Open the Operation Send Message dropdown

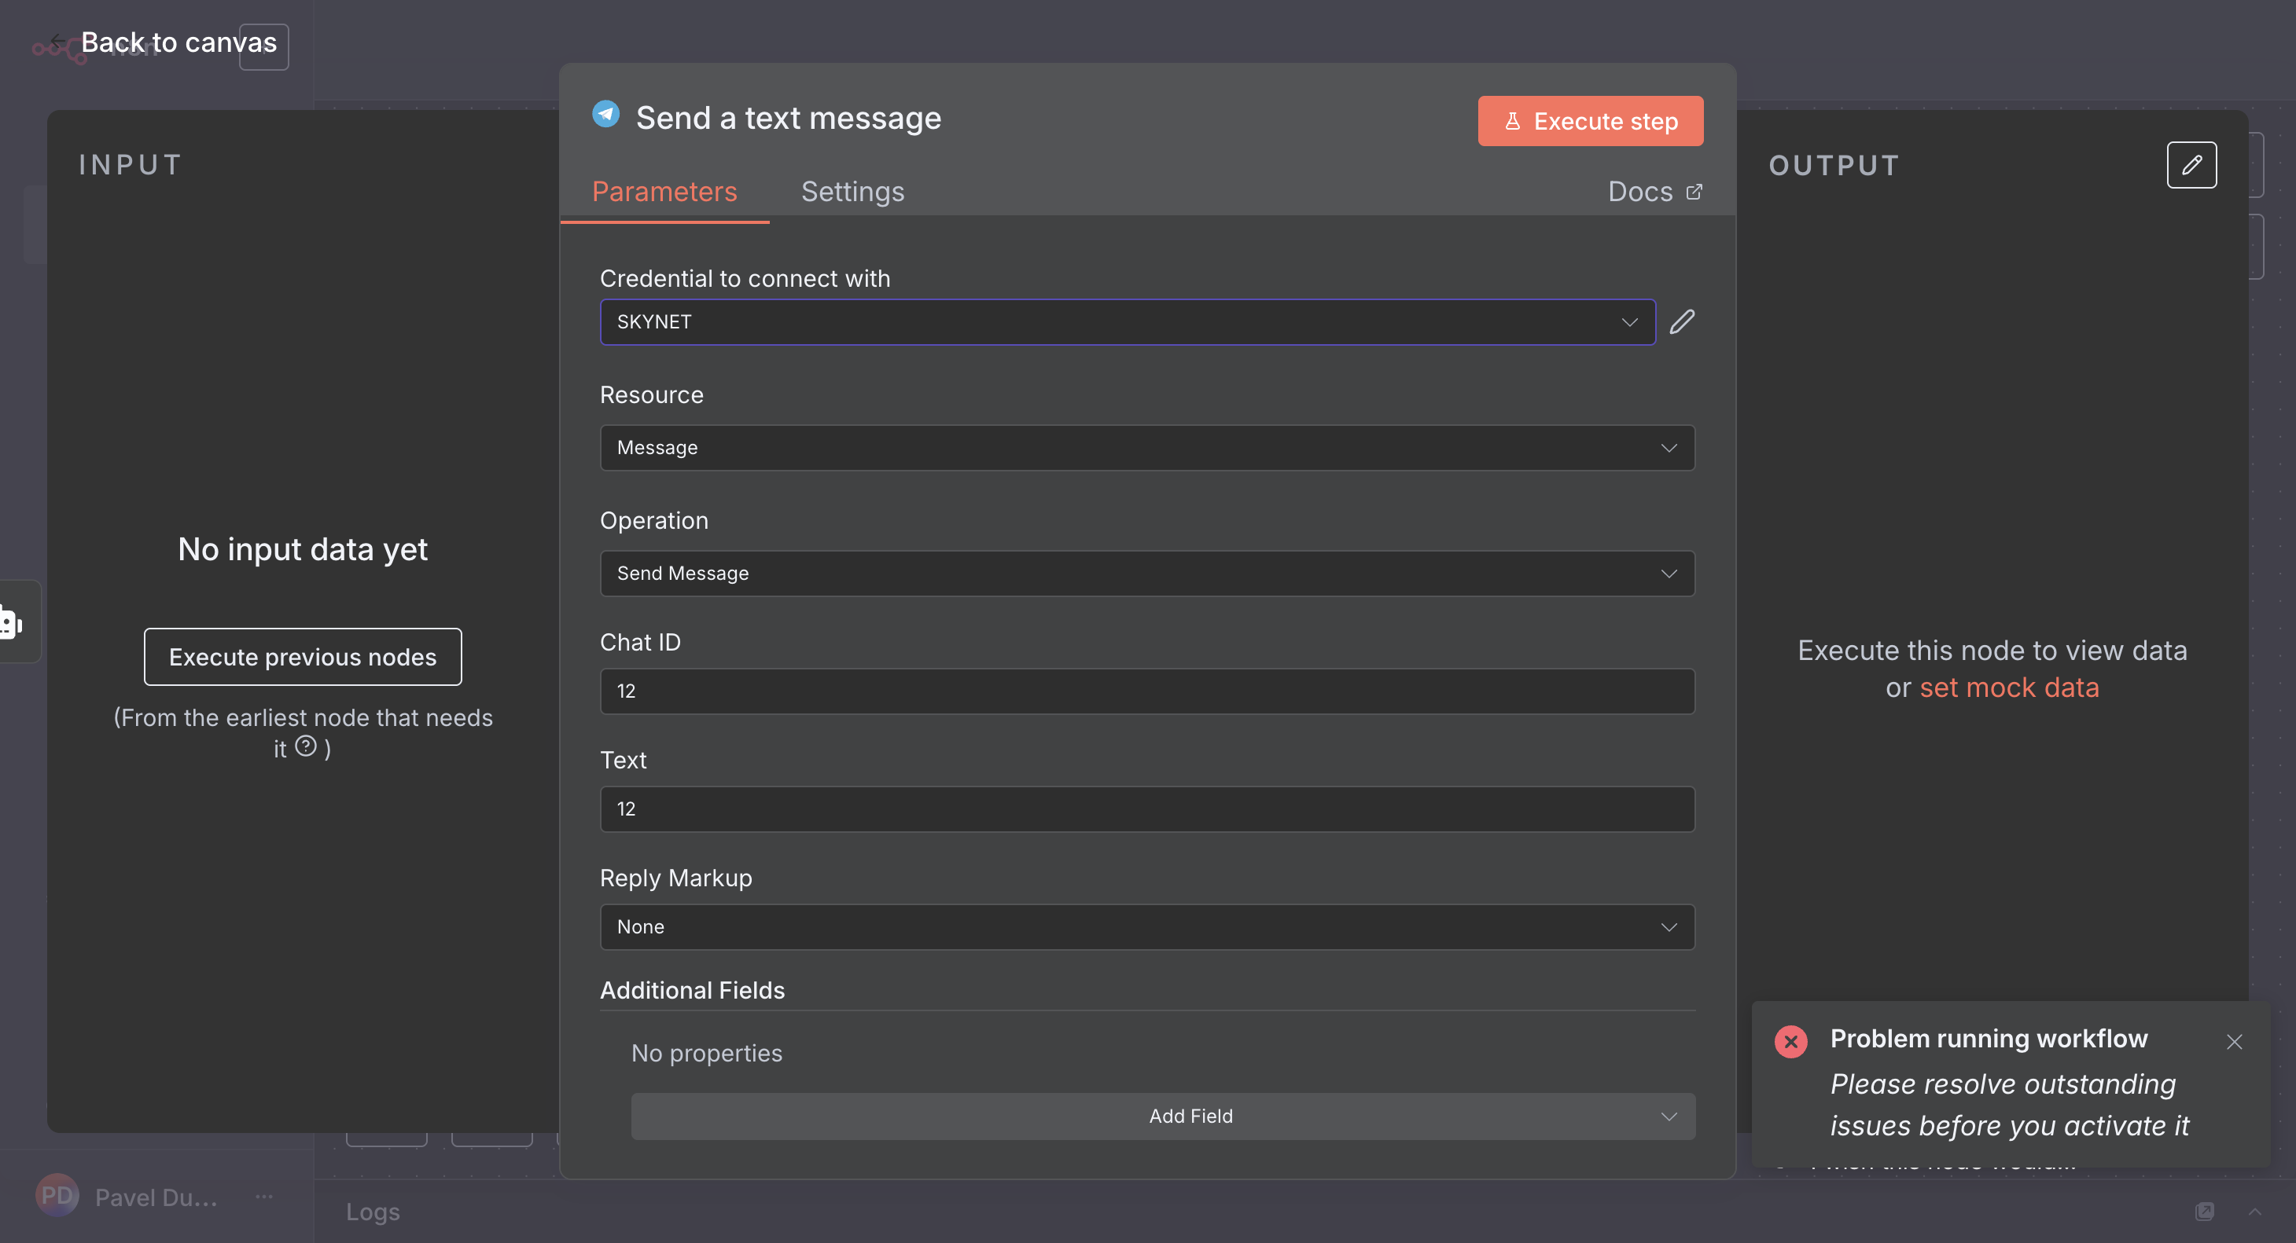point(1146,574)
